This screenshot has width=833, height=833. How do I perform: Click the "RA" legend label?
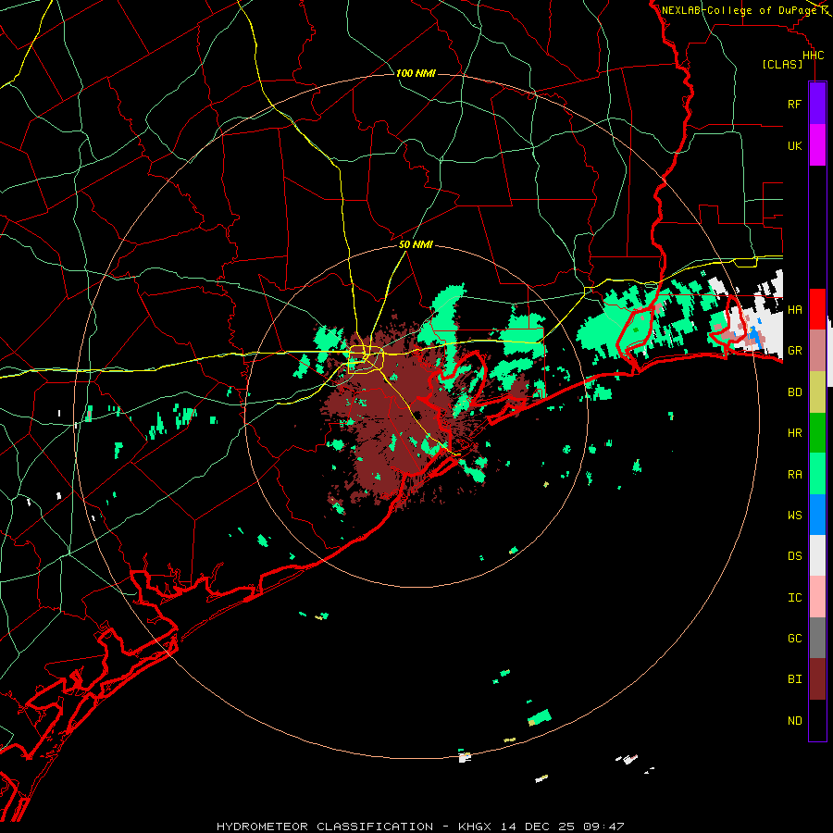pos(794,475)
